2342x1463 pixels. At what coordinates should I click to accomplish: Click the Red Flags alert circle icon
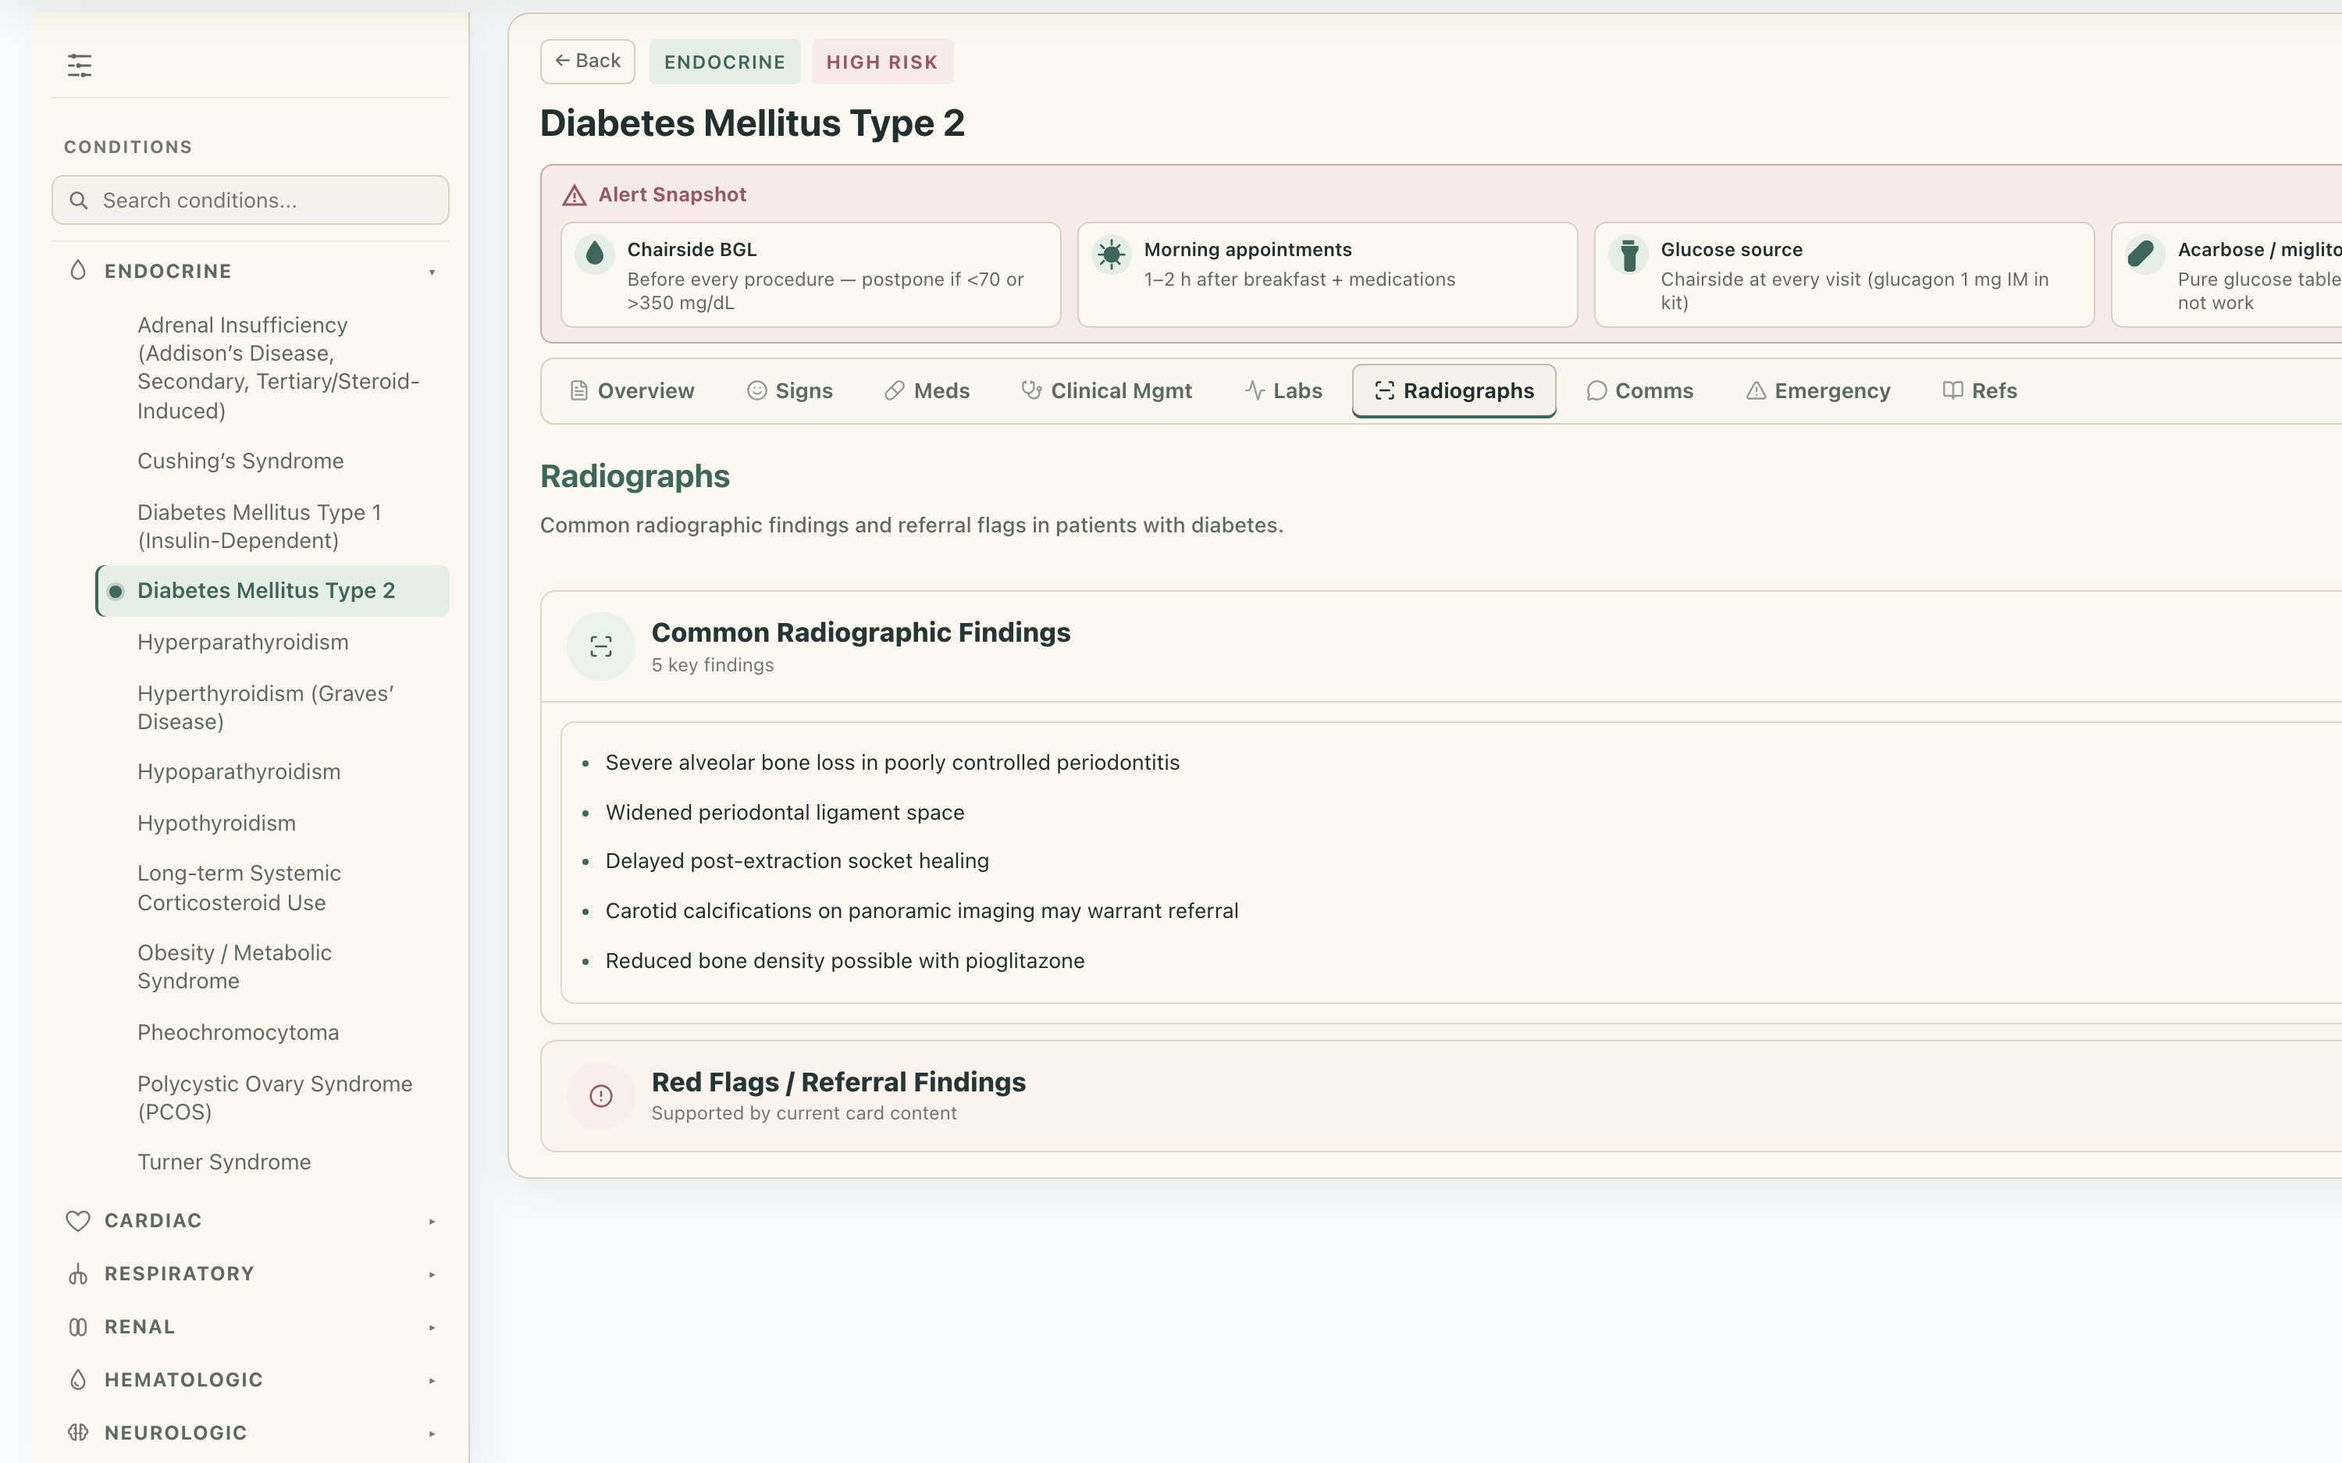[601, 1096]
